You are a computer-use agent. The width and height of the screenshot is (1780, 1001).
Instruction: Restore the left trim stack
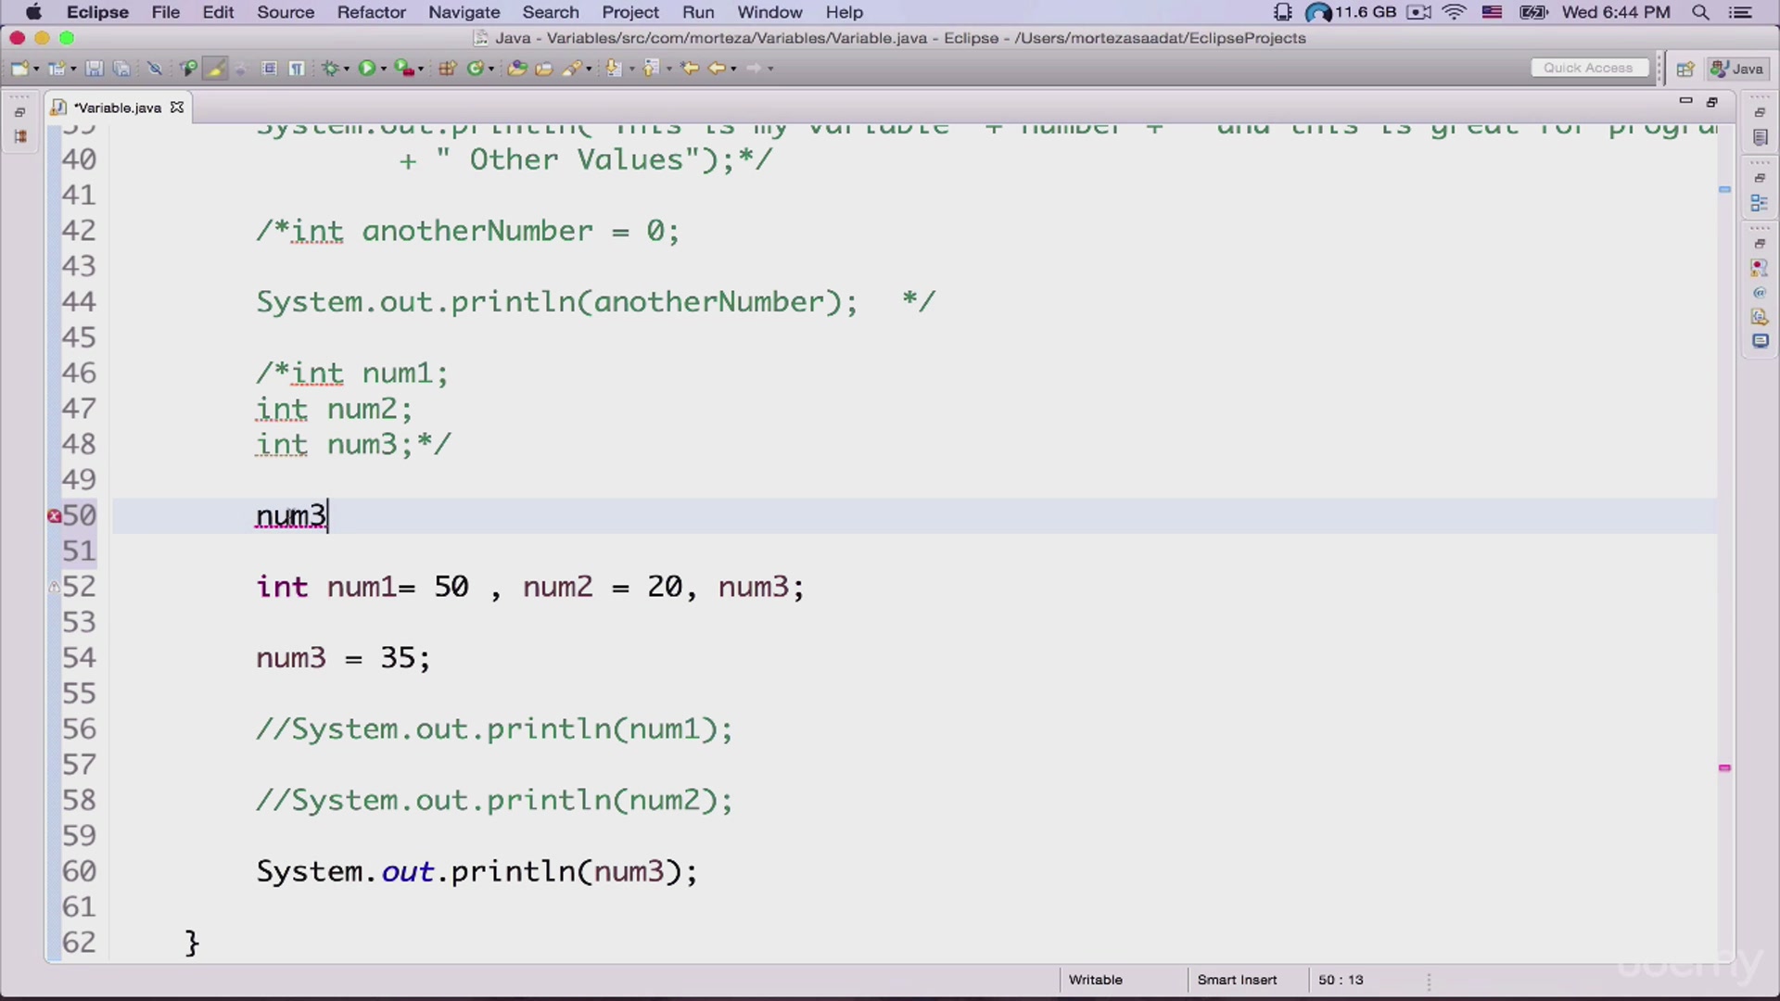tap(20, 112)
